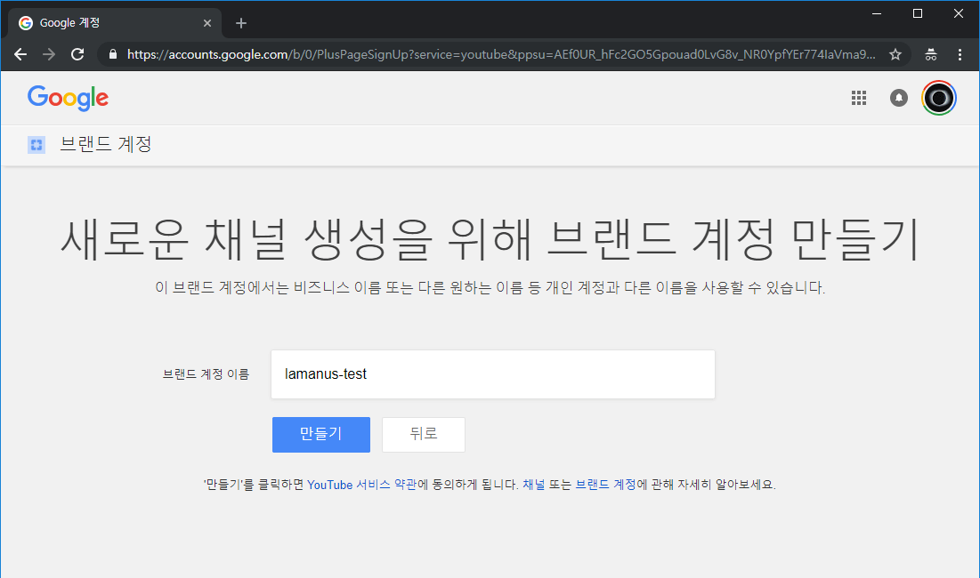Bookmark this page with the star icon
980x578 pixels.
895,54
